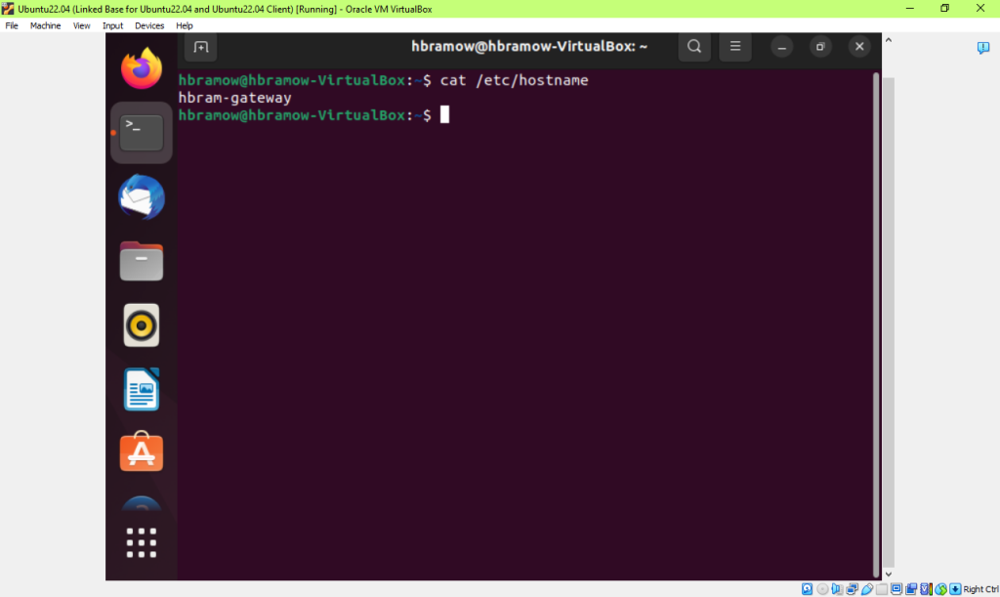The height and width of the screenshot is (597, 1000).
Task: Open Rhythmbox music player in the dock
Action: click(x=142, y=325)
